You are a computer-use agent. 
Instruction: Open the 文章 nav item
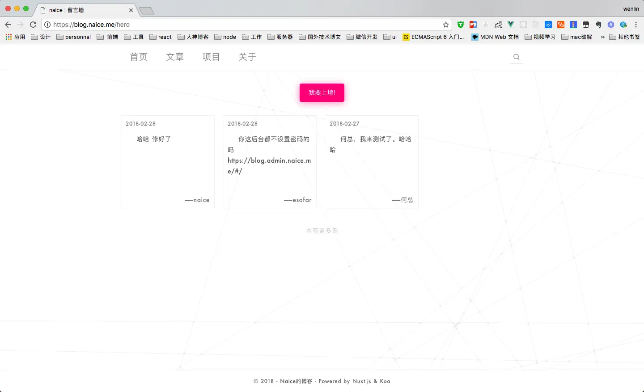(175, 57)
